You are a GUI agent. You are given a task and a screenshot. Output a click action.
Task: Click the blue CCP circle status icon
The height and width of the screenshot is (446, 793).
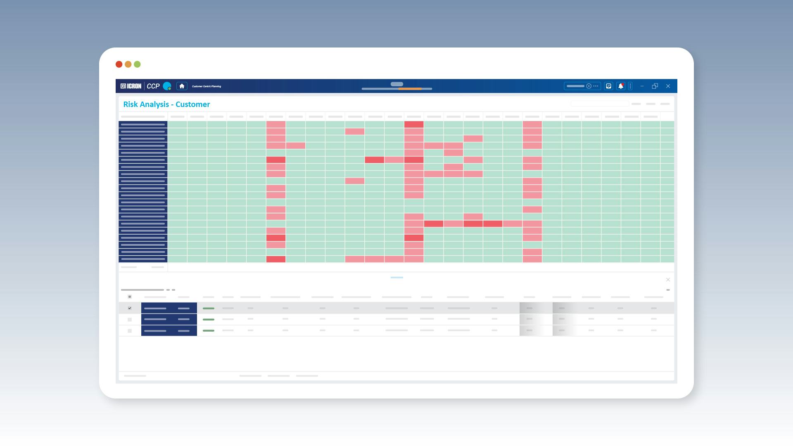[167, 86]
